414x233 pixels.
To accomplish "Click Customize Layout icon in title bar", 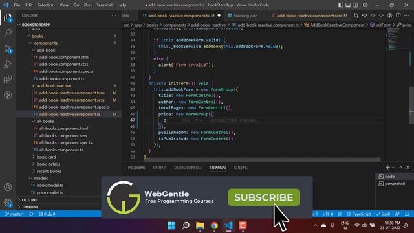I will (365, 5).
